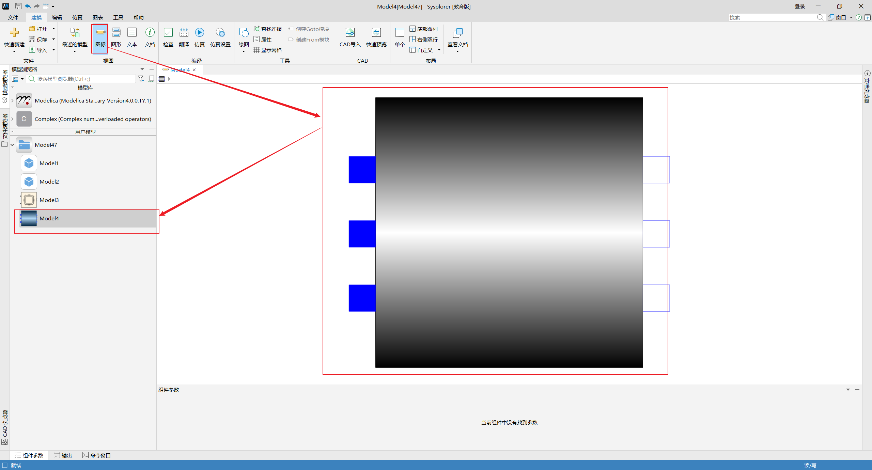Switch to Output (输出) bottom tab

click(63, 455)
